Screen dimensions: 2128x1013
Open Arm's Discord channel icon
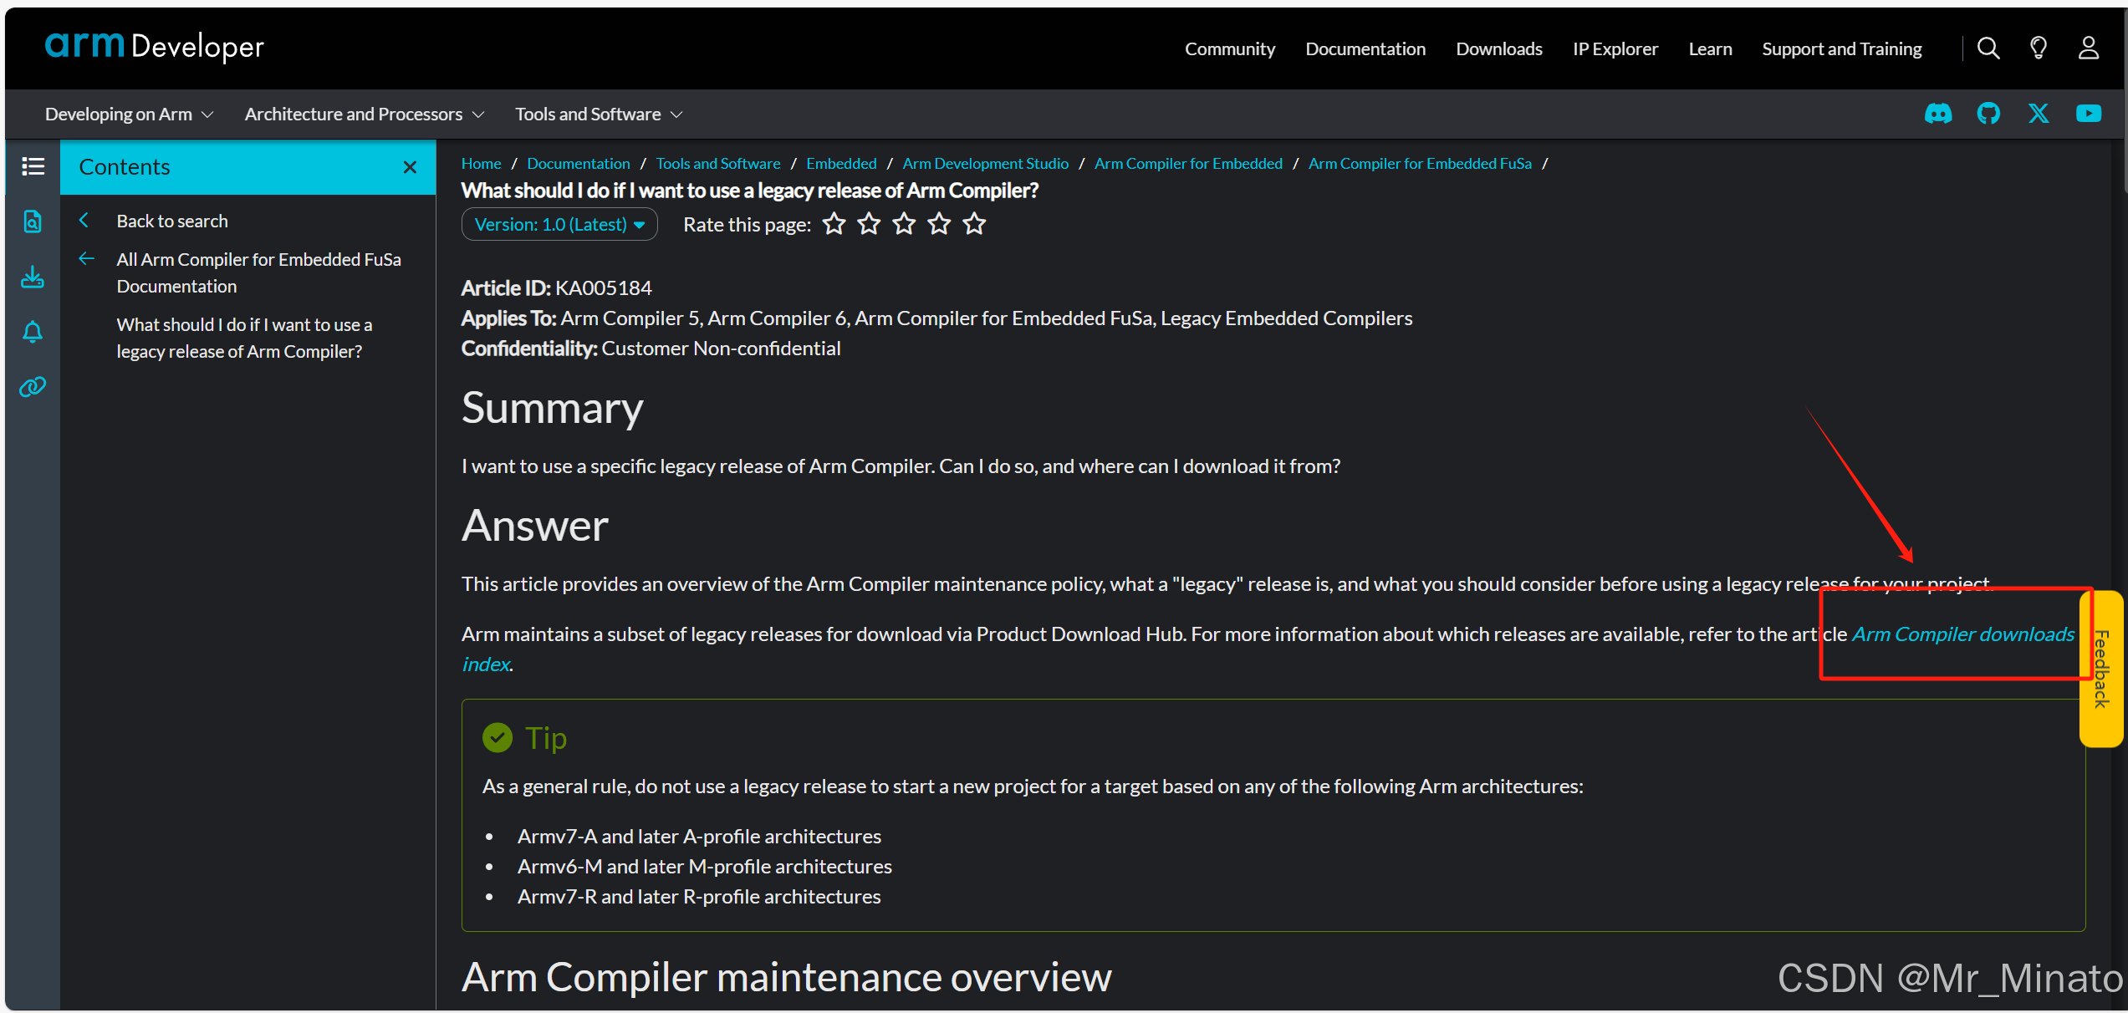click(1938, 114)
